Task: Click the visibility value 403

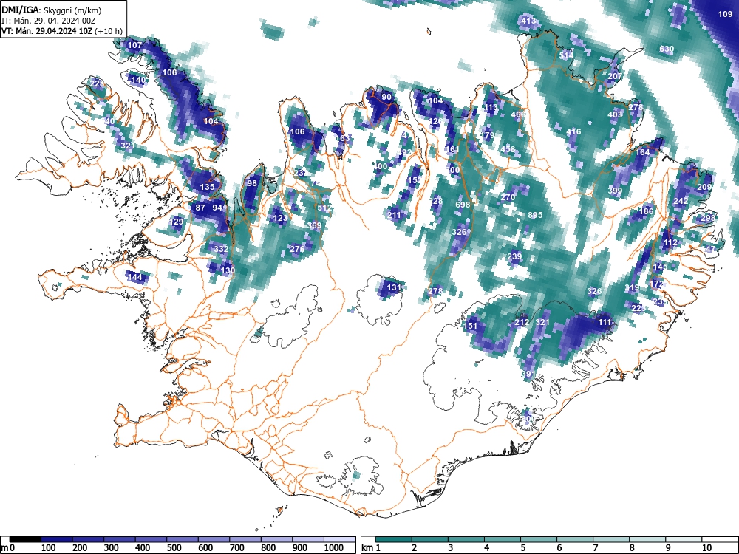Action: tap(615, 114)
